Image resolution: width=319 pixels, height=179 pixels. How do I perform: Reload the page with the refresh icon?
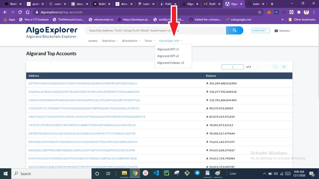pyautogui.click(x=20, y=12)
